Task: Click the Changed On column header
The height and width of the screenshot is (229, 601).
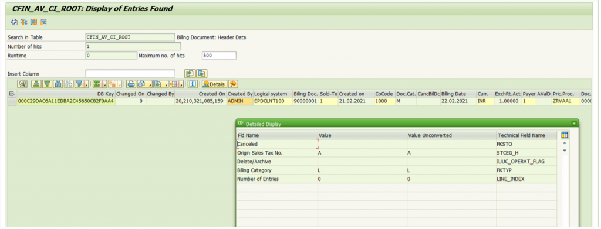Action: click(131, 94)
